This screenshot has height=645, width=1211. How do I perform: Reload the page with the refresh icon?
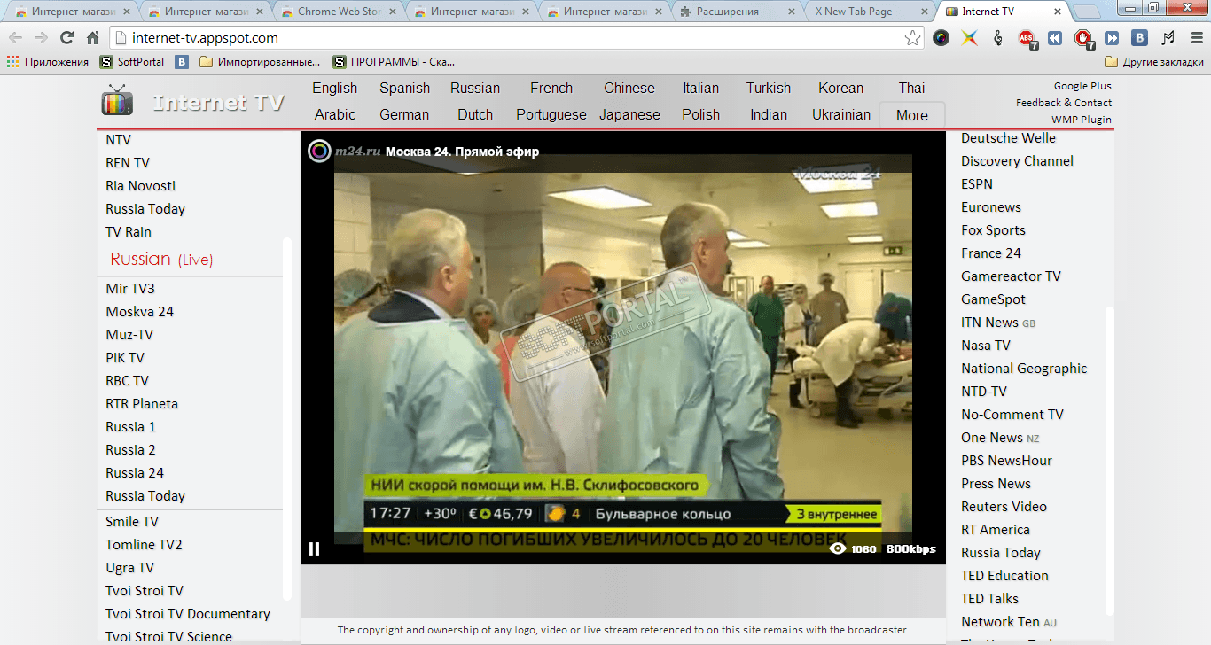pyautogui.click(x=66, y=38)
